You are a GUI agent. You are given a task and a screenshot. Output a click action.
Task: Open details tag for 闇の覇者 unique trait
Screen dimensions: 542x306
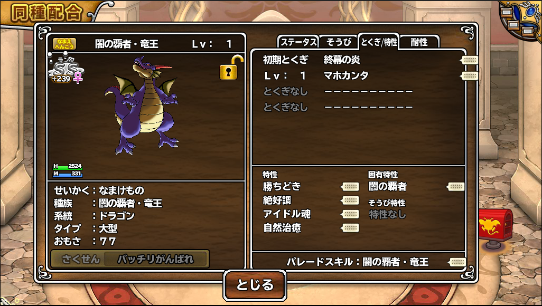pyautogui.click(x=455, y=187)
